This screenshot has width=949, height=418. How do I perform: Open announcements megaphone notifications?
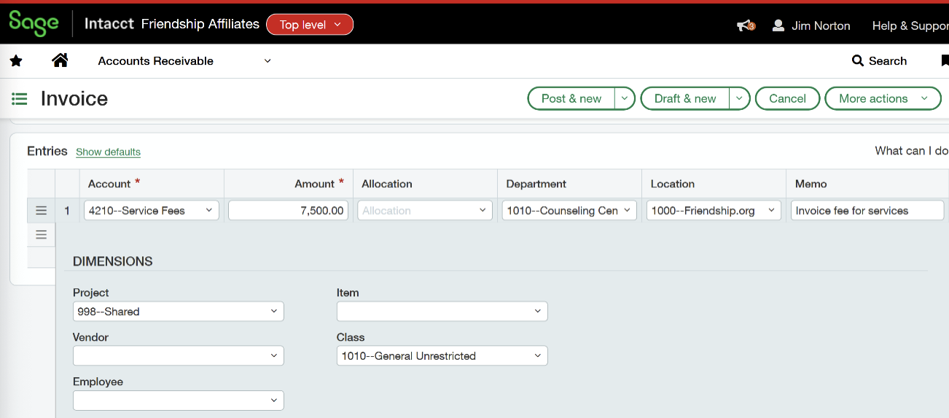(x=745, y=25)
